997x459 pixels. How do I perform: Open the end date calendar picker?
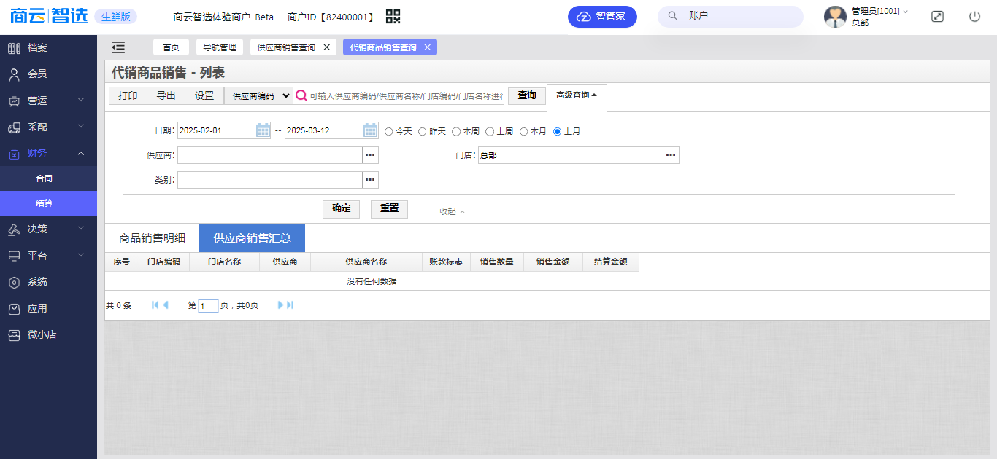point(370,130)
